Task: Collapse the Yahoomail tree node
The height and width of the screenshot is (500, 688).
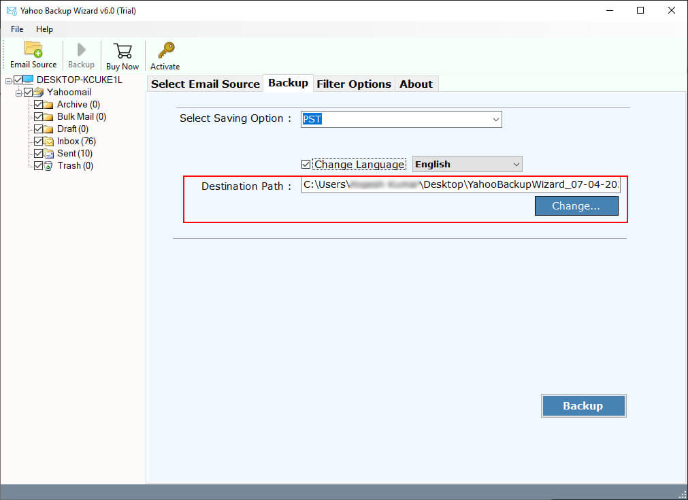Action: pyautogui.click(x=18, y=93)
